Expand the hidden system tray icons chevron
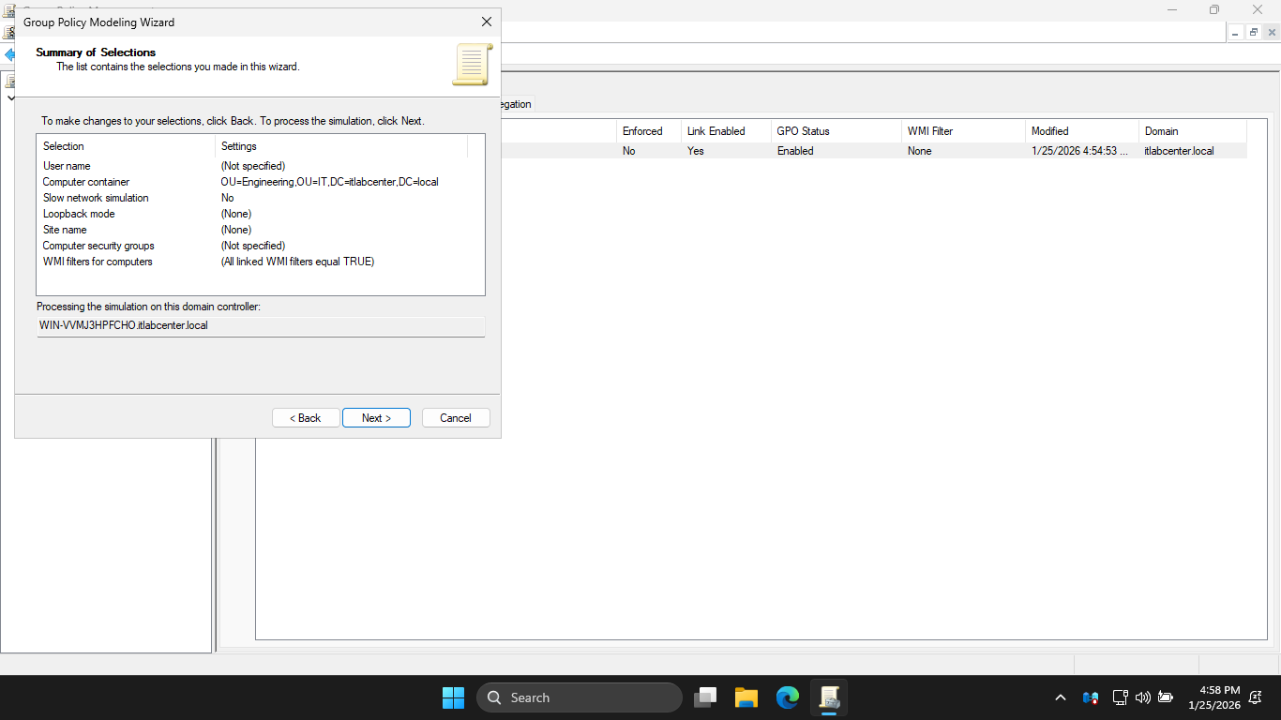The width and height of the screenshot is (1281, 720). 1061,697
